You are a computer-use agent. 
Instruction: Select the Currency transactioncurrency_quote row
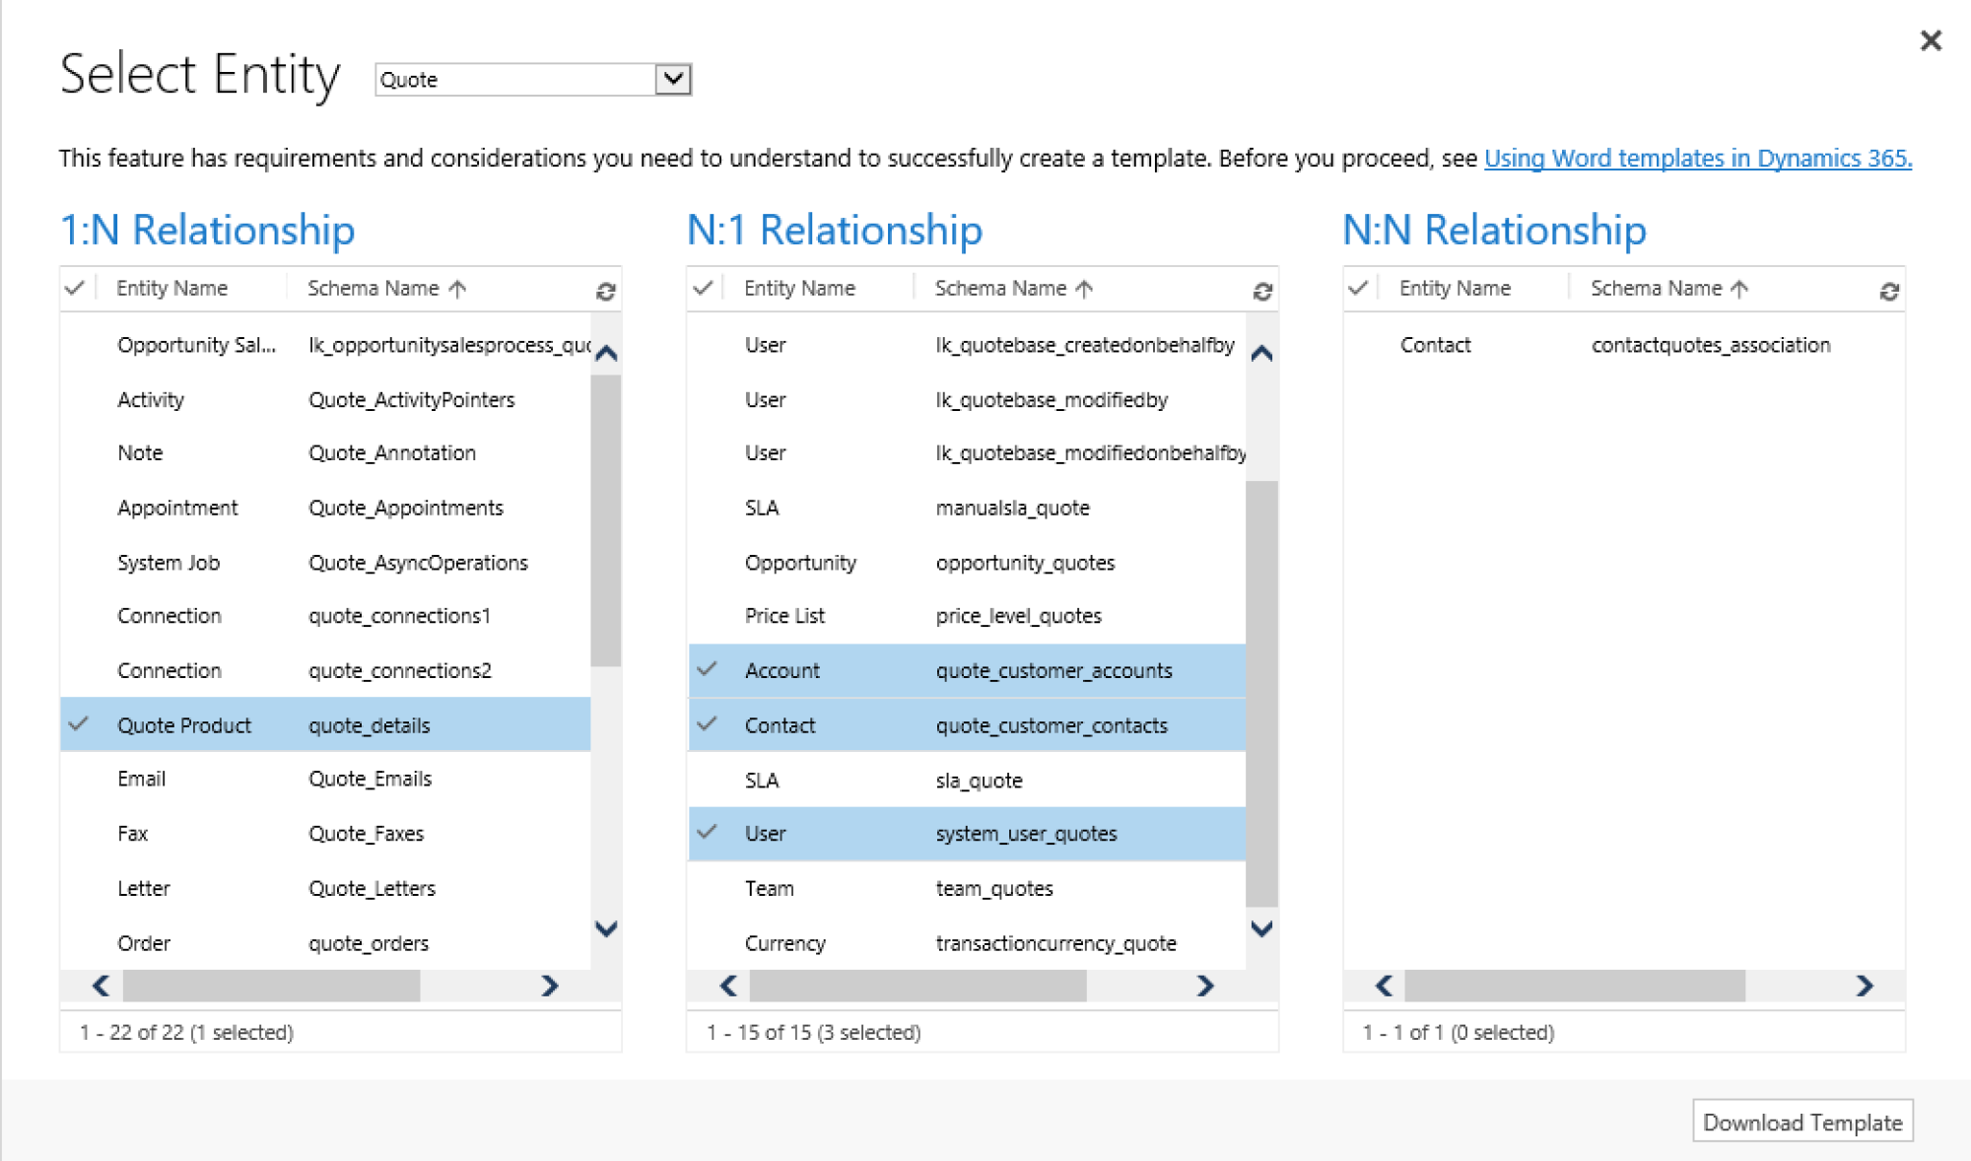tap(967, 943)
